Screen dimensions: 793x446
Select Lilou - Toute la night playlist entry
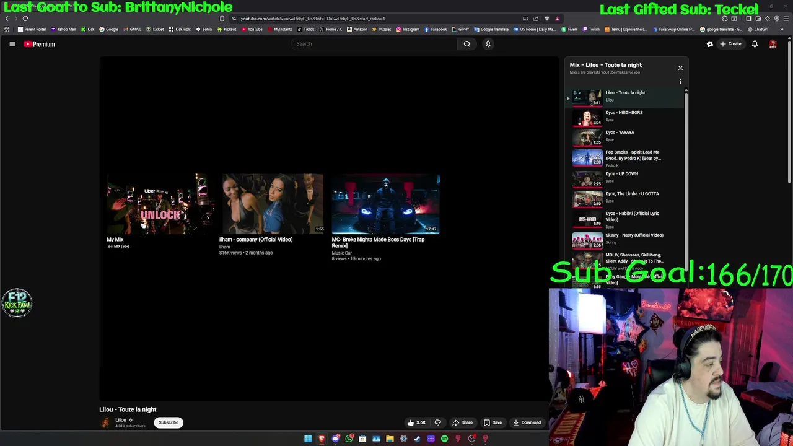click(626, 97)
